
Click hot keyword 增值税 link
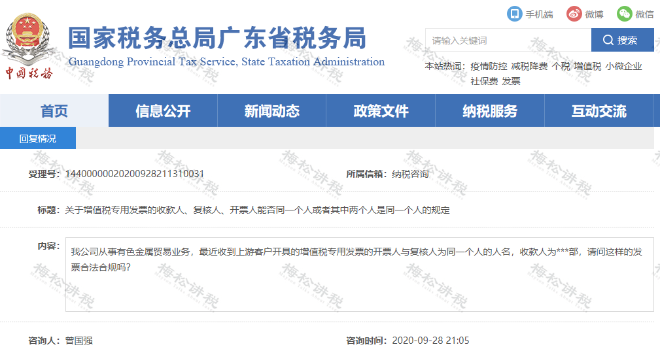pos(587,67)
